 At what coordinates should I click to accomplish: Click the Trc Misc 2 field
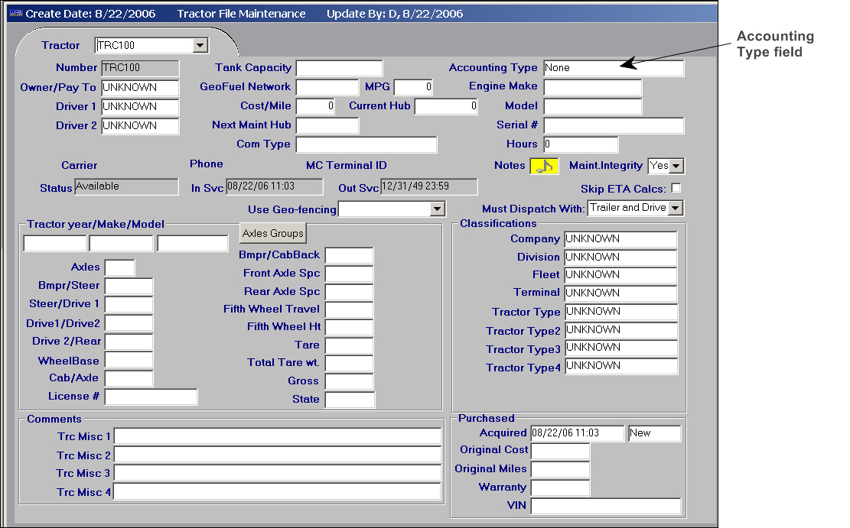click(278, 455)
